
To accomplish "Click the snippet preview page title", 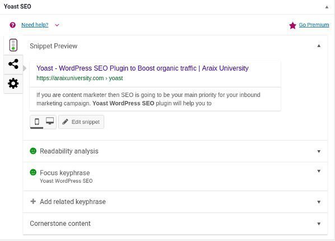I will click(142, 68).
